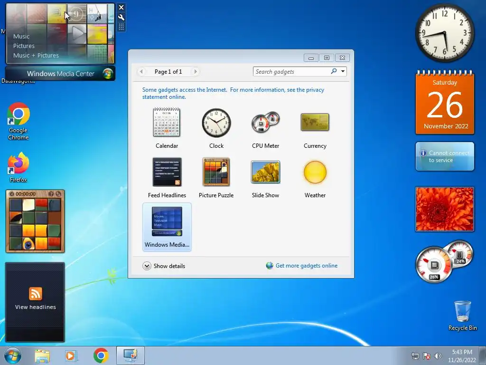Select the Feed Headlines gadget icon

coord(167,172)
